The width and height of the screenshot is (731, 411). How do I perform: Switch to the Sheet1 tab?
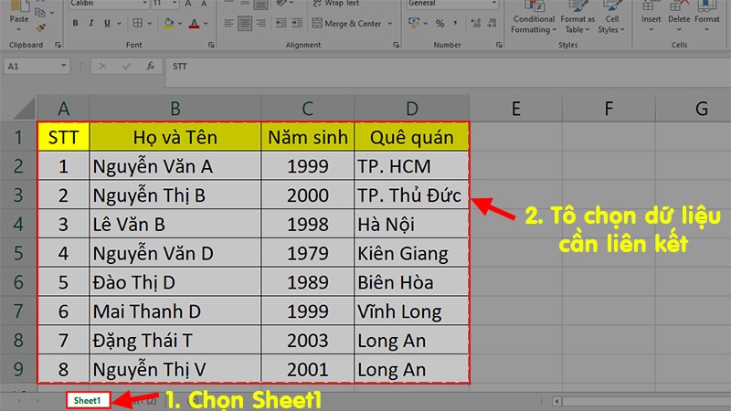[x=88, y=401]
